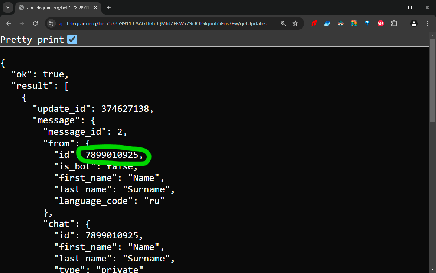Minimize the browser window

393,7
